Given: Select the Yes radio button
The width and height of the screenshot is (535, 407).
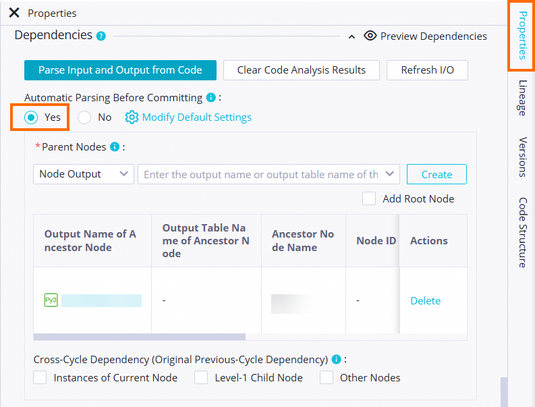Looking at the screenshot, I should [31, 117].
